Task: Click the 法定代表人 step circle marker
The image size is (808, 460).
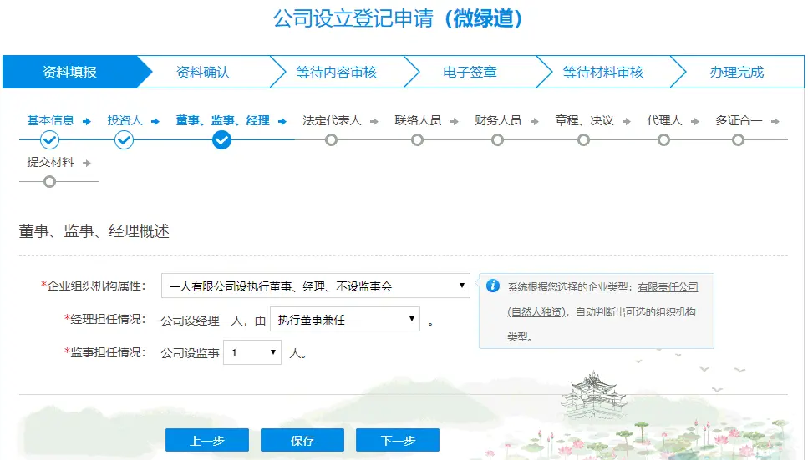Action: (x=332, y=139)
